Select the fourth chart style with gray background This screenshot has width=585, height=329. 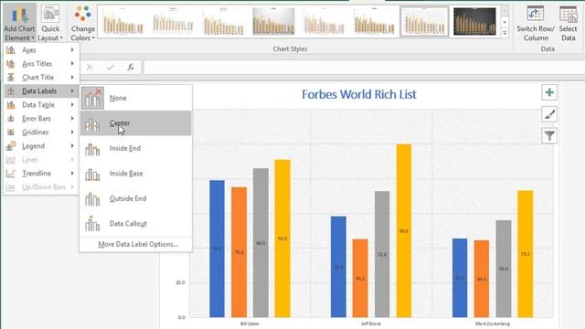coord(273,21)
